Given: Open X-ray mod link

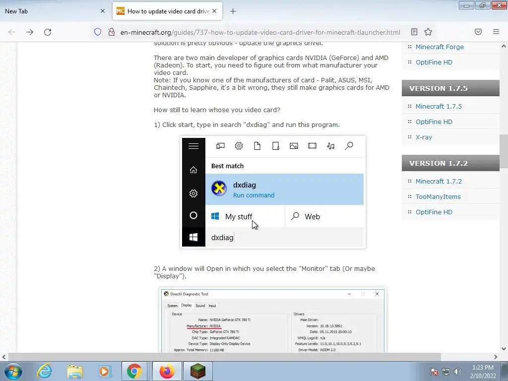Looking at the screenshot, I should point(424,137).
